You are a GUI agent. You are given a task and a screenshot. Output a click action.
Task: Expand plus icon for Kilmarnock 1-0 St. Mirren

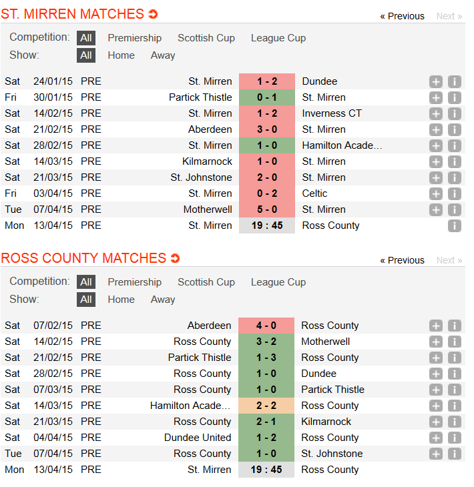(436, 162)
